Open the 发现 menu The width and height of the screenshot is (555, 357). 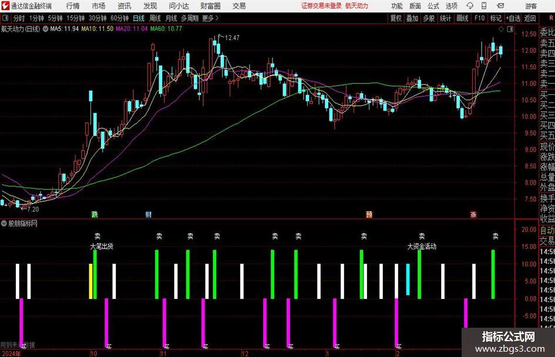(150, 6)
